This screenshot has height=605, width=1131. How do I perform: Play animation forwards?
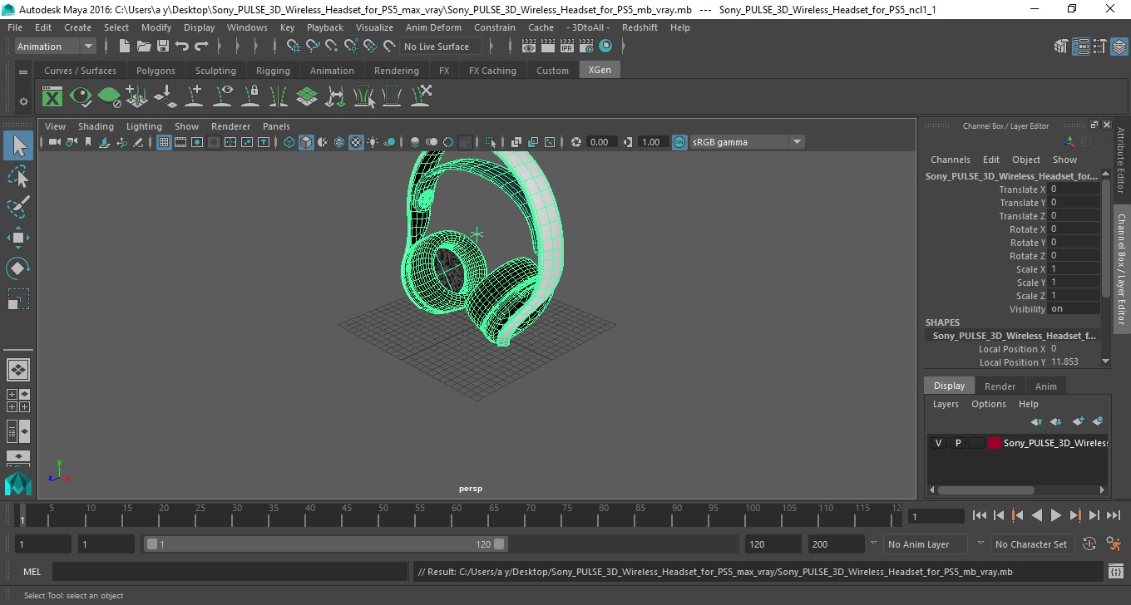coord(1055,515)
